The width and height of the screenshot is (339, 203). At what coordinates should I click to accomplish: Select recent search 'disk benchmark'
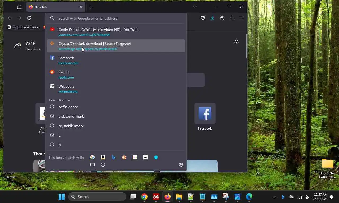[x=116, y=116]
